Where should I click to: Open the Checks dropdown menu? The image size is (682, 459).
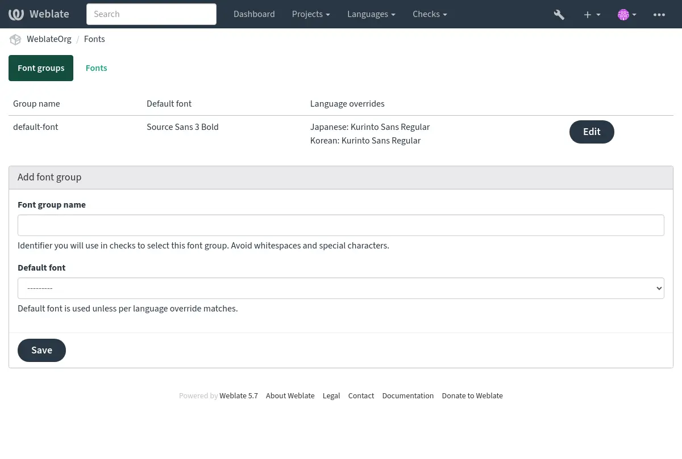pyautogui.click(x=430, y=14)
